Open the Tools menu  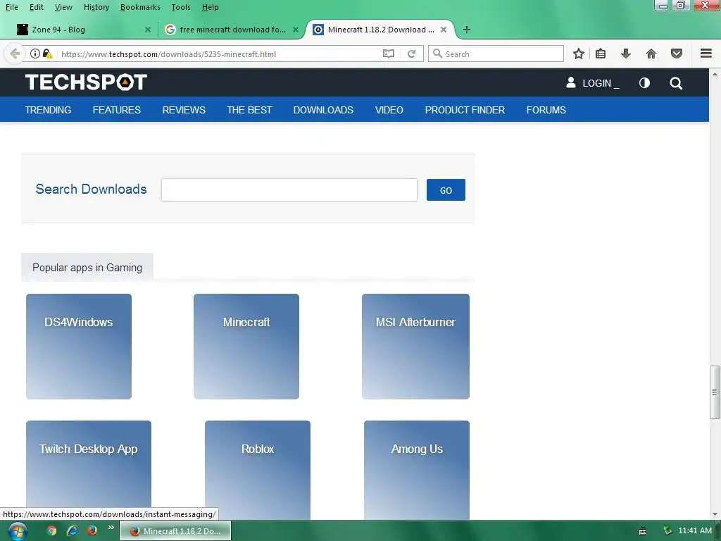coord(181,7)
